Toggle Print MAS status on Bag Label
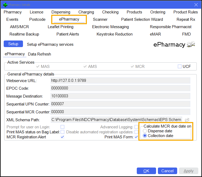The image size is (202, 177). click(x=63, y=132)
